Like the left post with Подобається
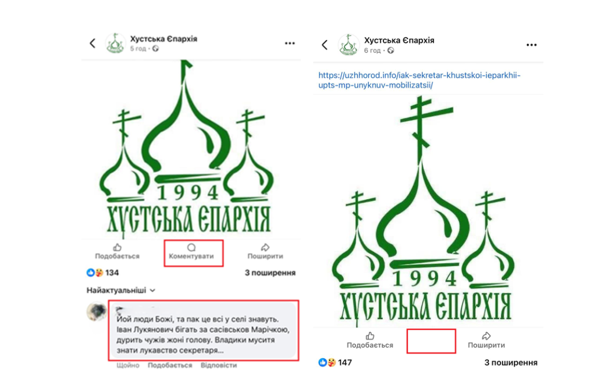 click(x=117, y=251)
